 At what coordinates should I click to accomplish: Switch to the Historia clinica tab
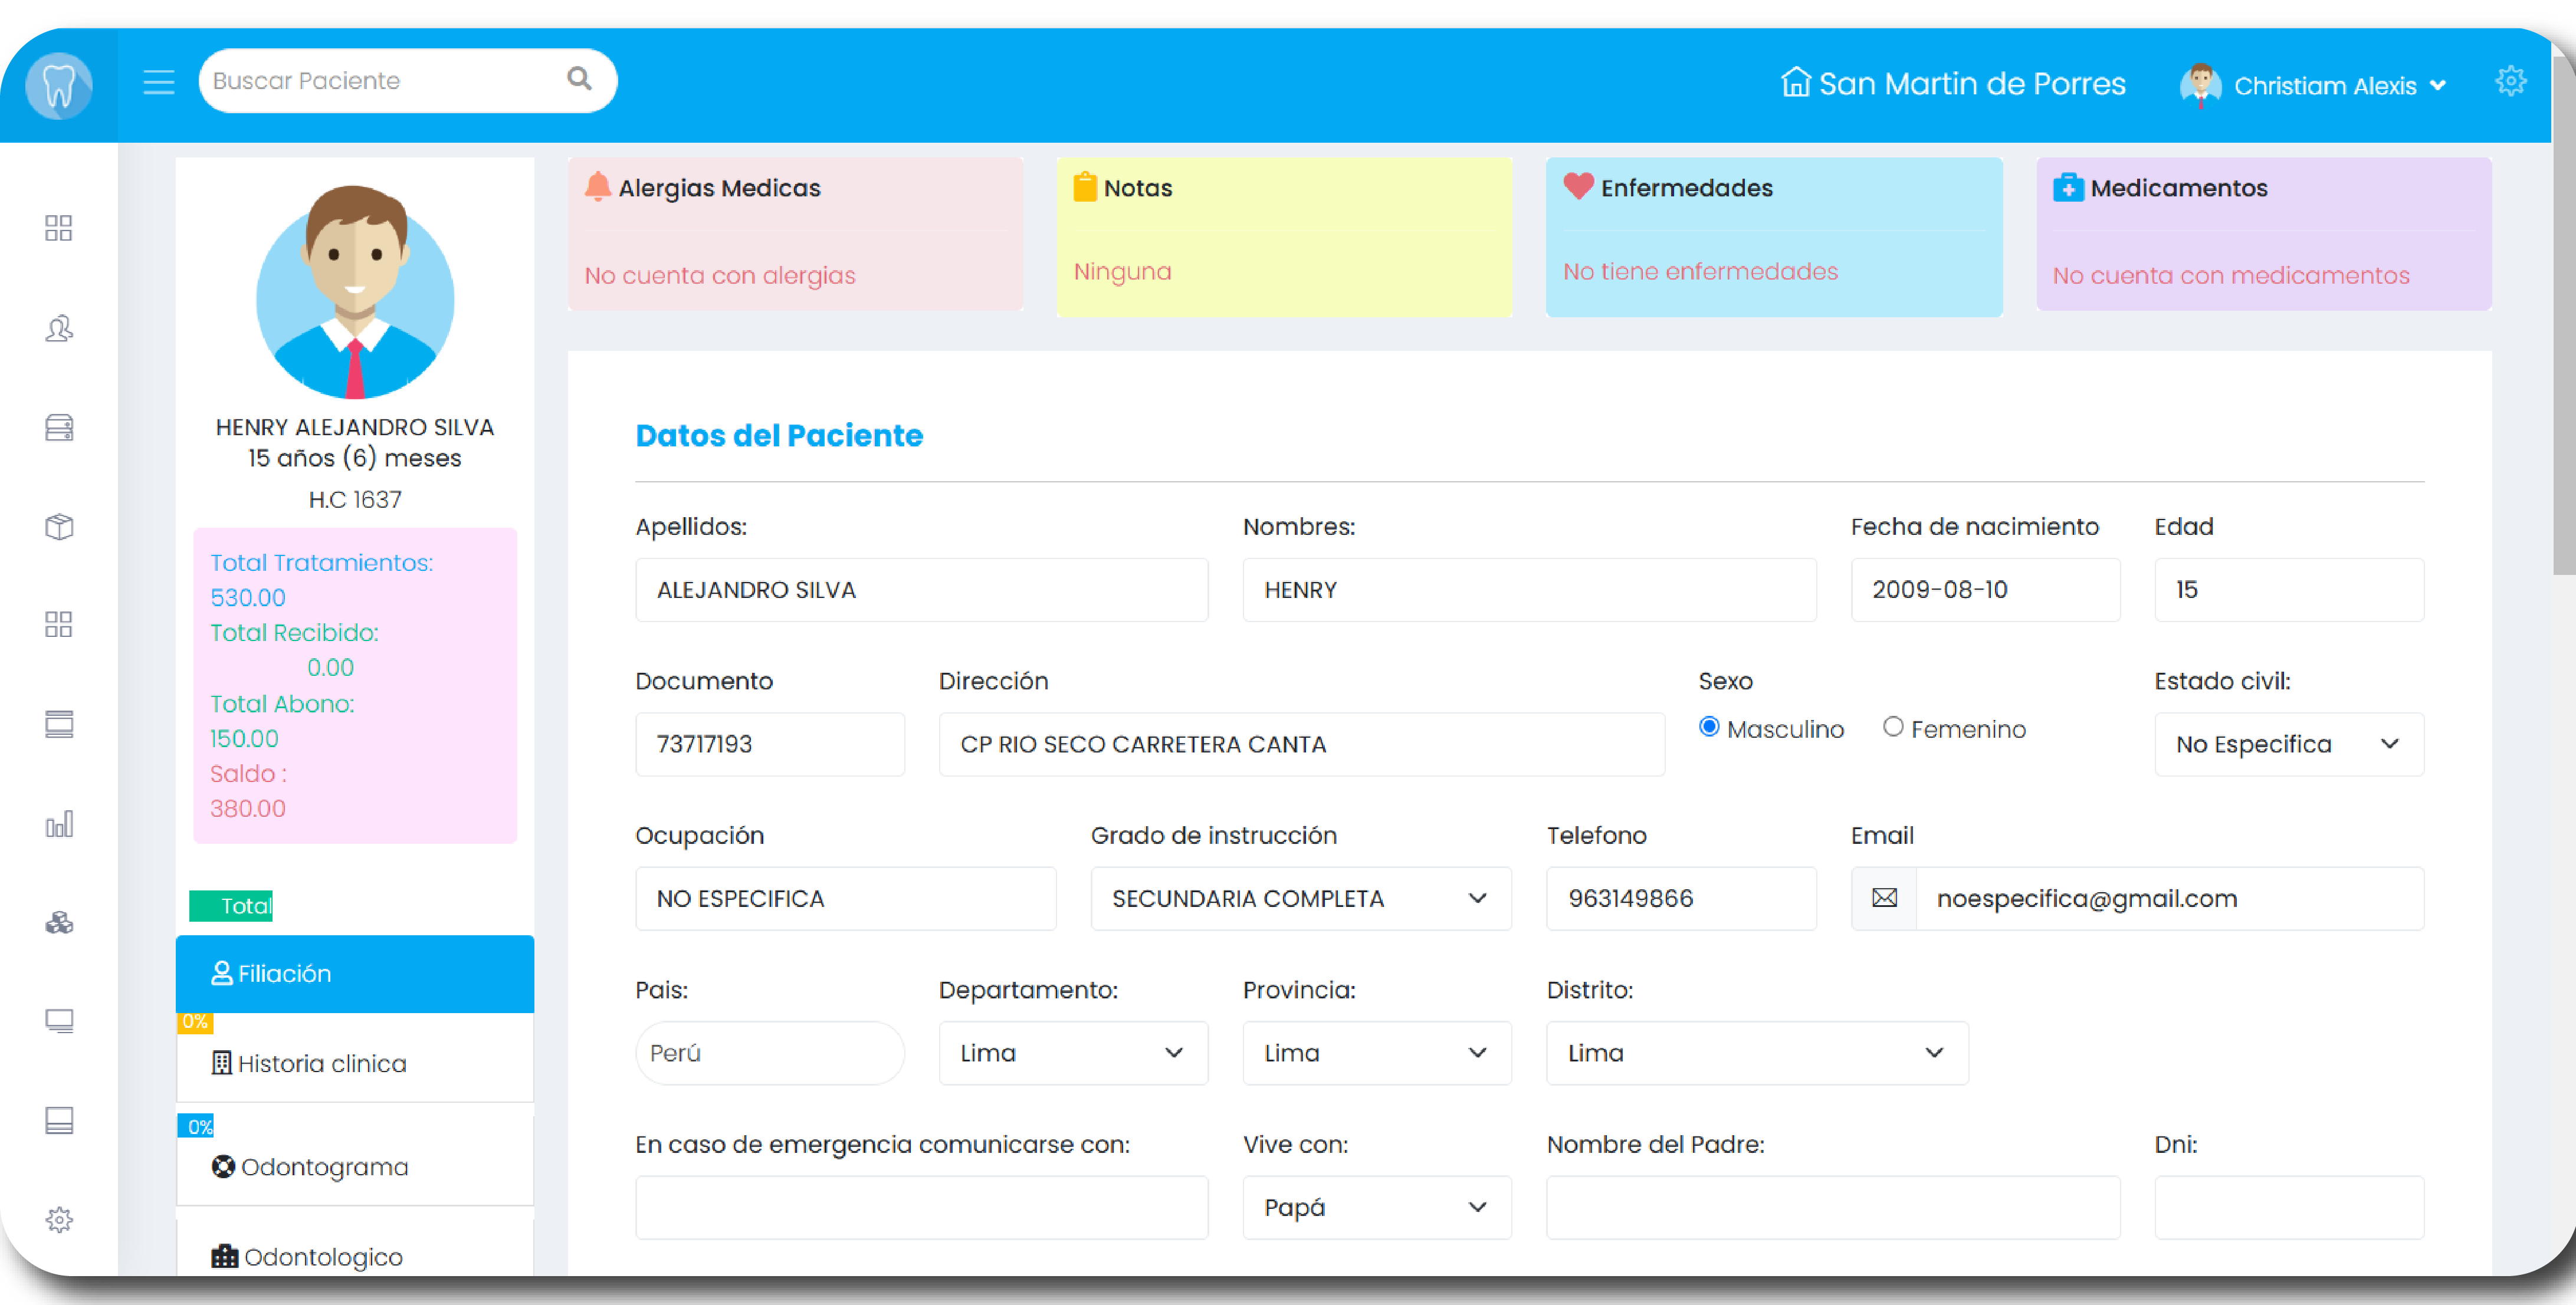[x=322, y=1063]
